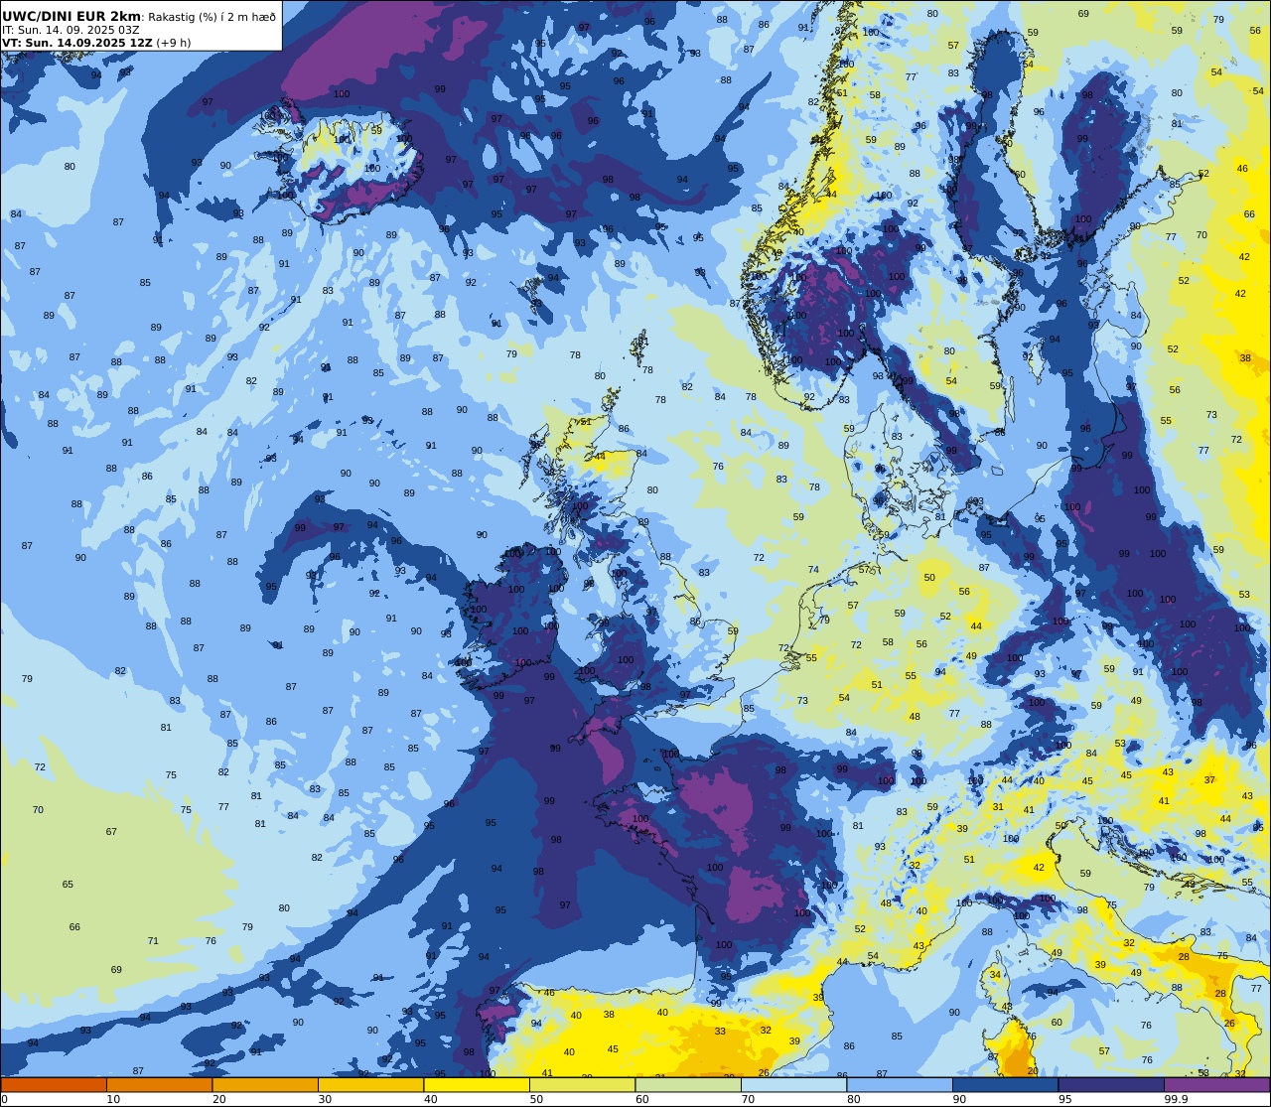
Task: Click the legend label '10'
Action: (x=113, y=1099)
